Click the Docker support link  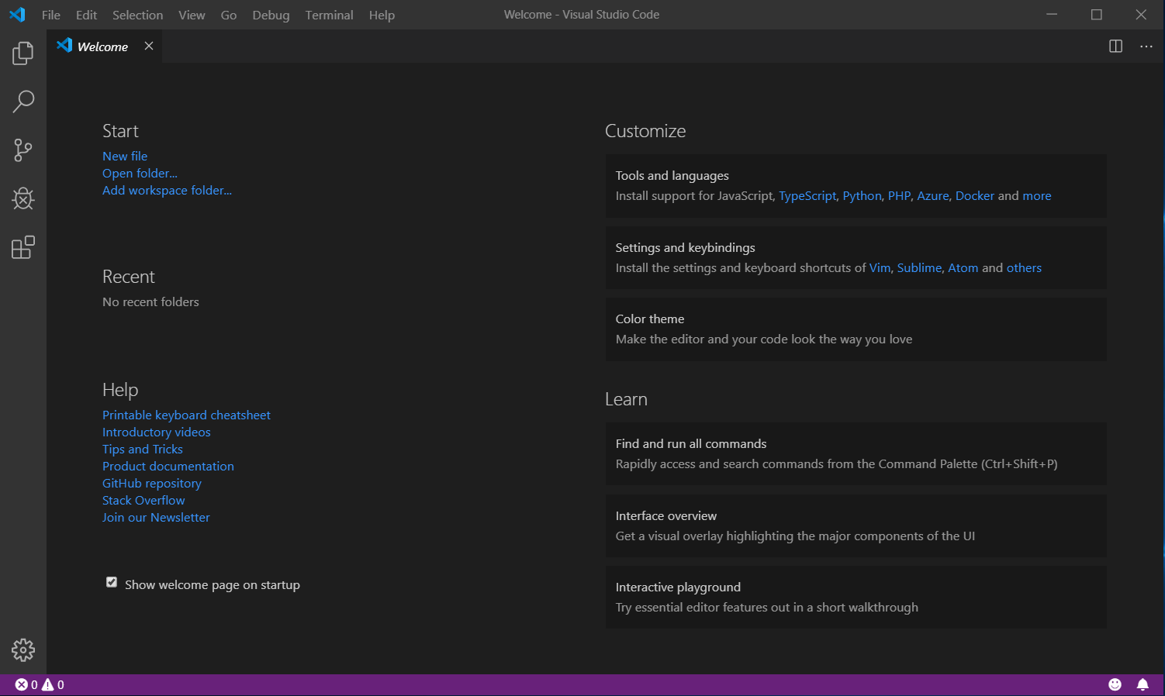(975, 195)
